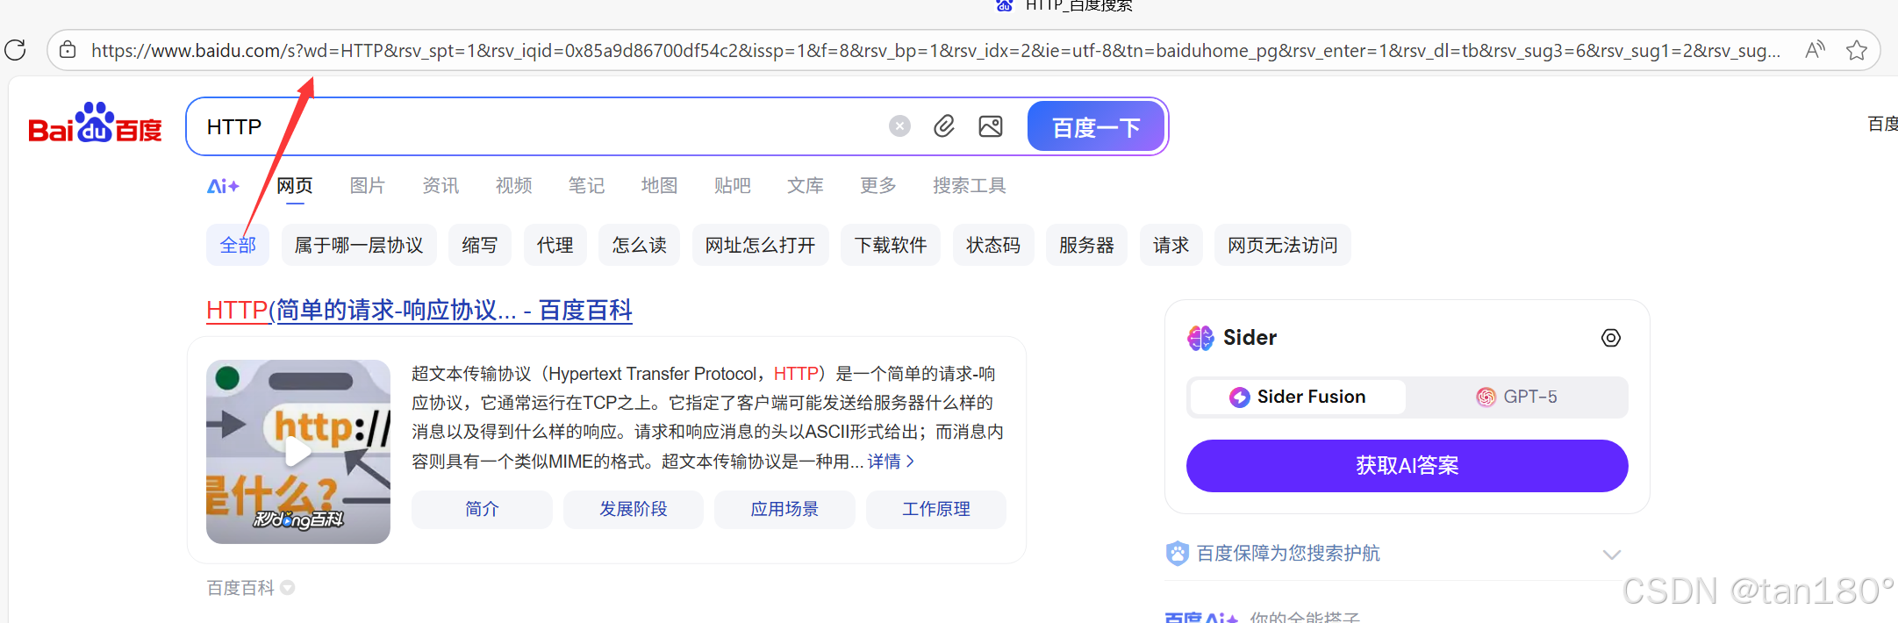Clear the search box text
This screenshot has height=623, width=1898.
coord(899,126)
